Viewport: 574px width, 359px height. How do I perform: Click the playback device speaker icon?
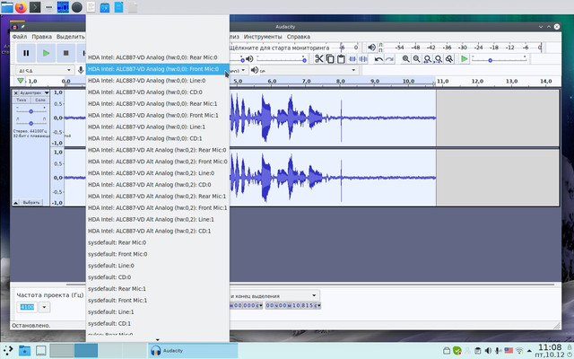(x=255, y=70)
